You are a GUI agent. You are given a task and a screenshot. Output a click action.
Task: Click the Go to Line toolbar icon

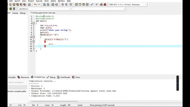coord(56,4)
